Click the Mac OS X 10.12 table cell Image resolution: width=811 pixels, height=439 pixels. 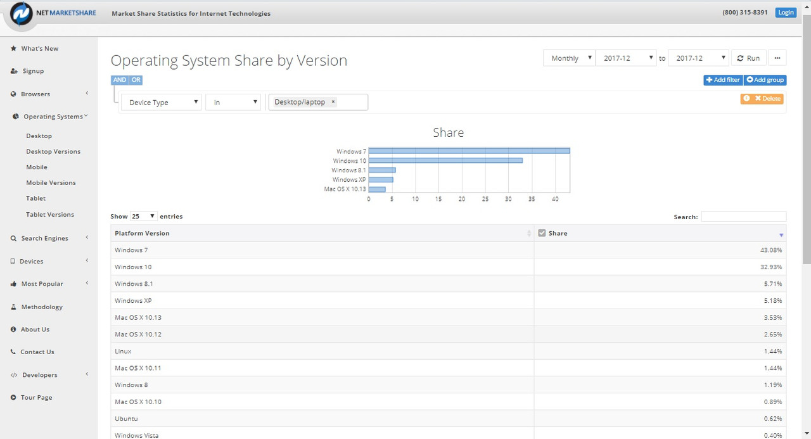(322, 334)
